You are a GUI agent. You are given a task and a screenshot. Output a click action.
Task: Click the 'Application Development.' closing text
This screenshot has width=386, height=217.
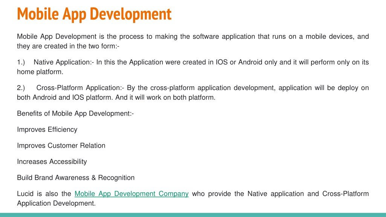click(x=57, y=203)
